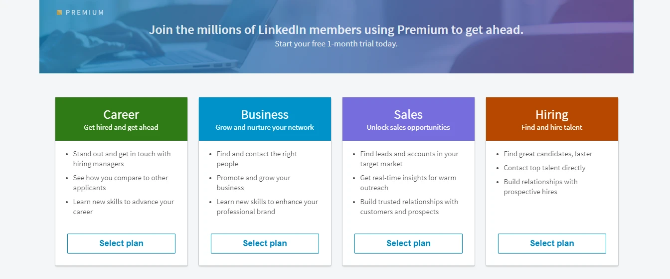The image size is (670, 279).
Task: Click 'See how you compare to other applicants'
Action: 121,183
